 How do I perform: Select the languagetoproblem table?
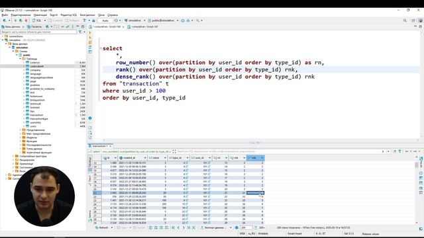pos(41,78)
